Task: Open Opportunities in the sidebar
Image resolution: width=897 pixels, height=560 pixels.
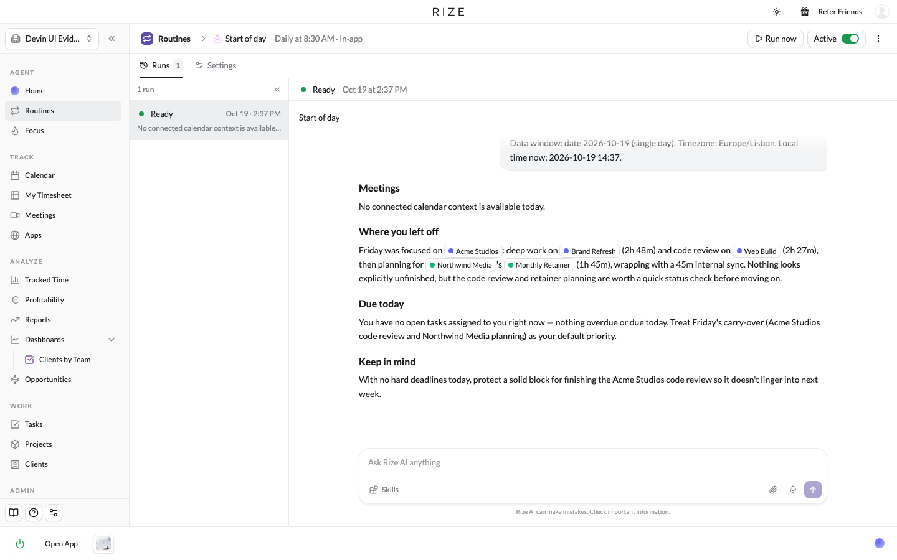Action: point(64,380)
